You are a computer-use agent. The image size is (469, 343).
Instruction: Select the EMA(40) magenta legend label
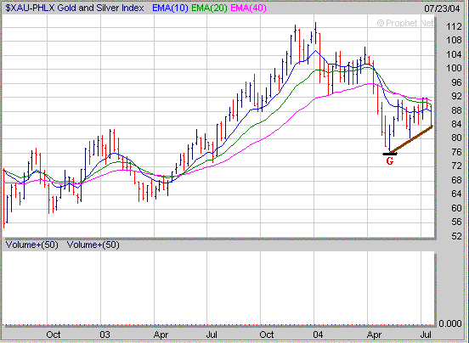[248, 8]
